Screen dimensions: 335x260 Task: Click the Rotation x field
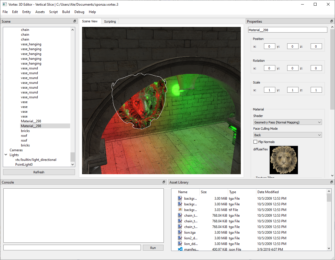coord(269,68)
